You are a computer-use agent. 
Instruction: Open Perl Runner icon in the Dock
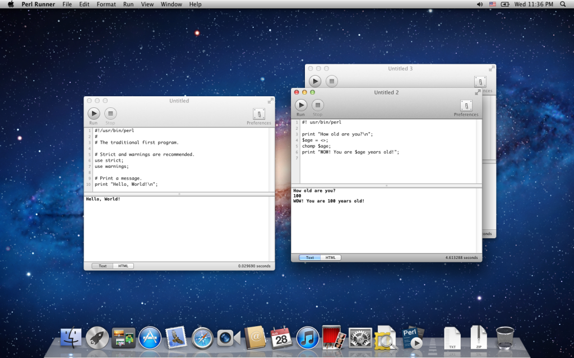tap(413, 337)
